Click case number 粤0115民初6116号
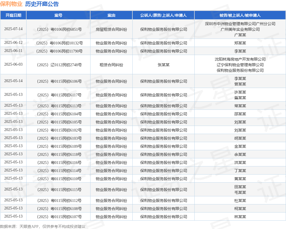Image resolution: width=286 pixels, height=229 pixels. (x=59, y=163)
